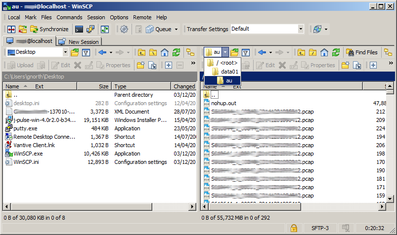Click local select files plus icon
Screen dimensions: 397x235
click(169, 65)
